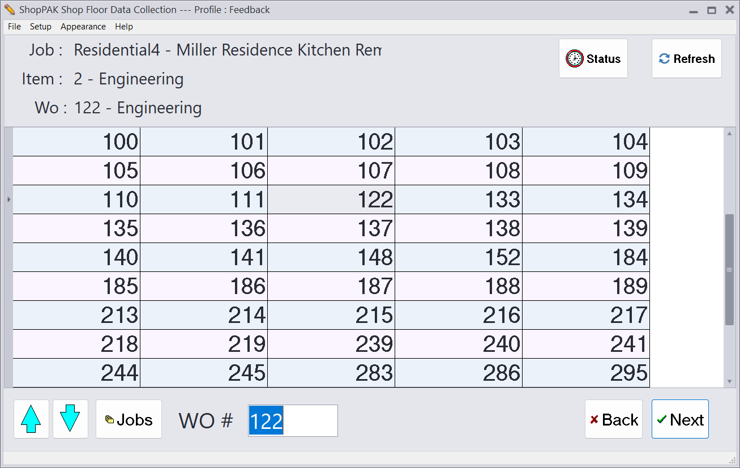740x468 pixels.
Task: Open the Appearance menu
Action: pyautogui.click(x=83, y=27)
